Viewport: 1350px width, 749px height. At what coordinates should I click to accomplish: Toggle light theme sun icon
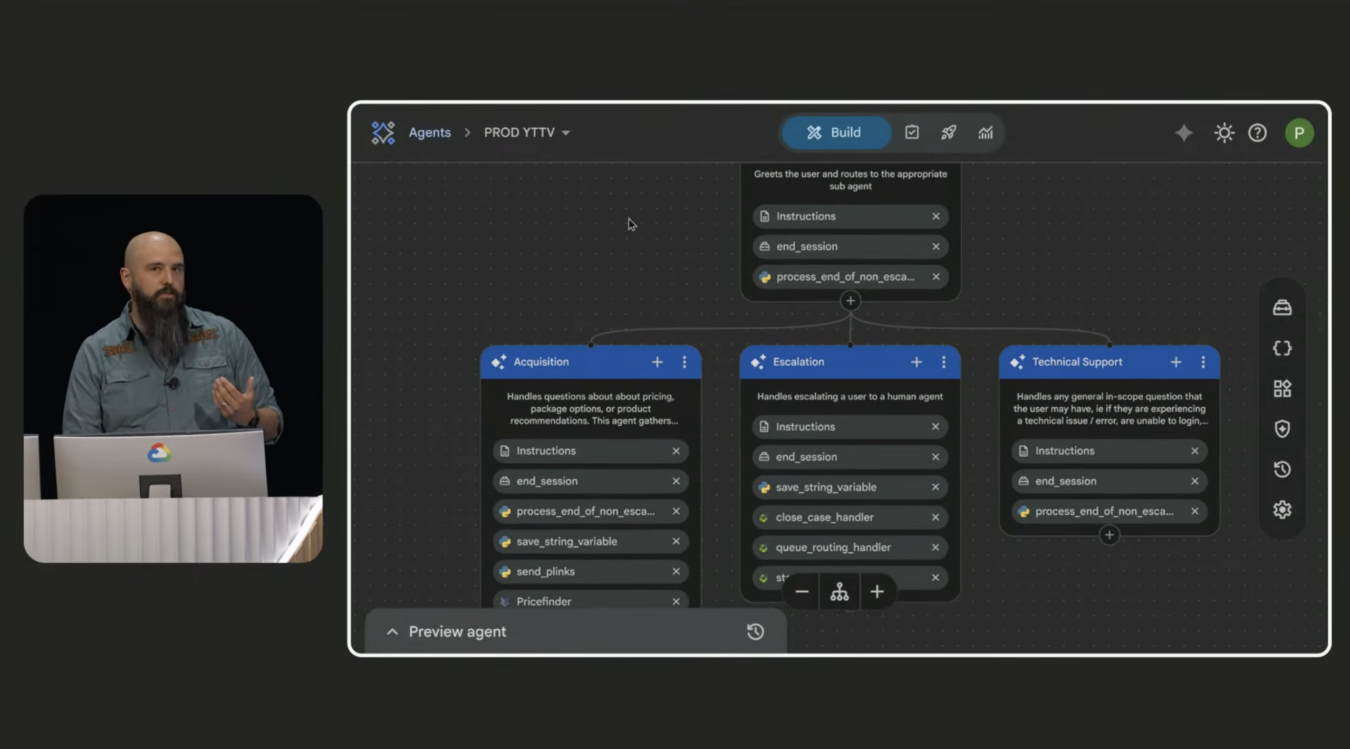tap(1224, 132)
